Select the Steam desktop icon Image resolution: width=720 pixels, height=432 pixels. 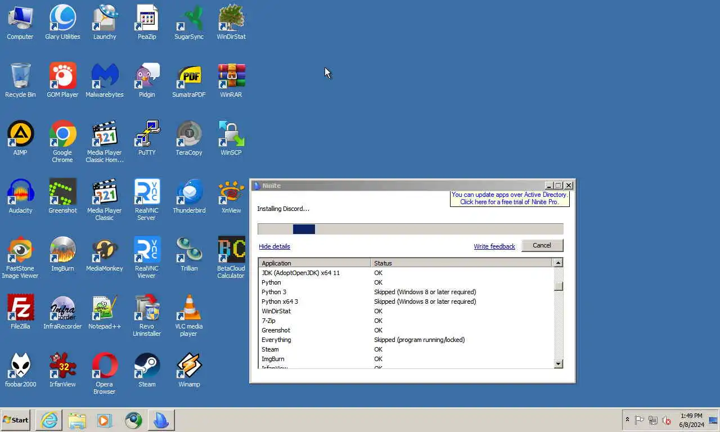pyautogui.click(x=147, y=370)
